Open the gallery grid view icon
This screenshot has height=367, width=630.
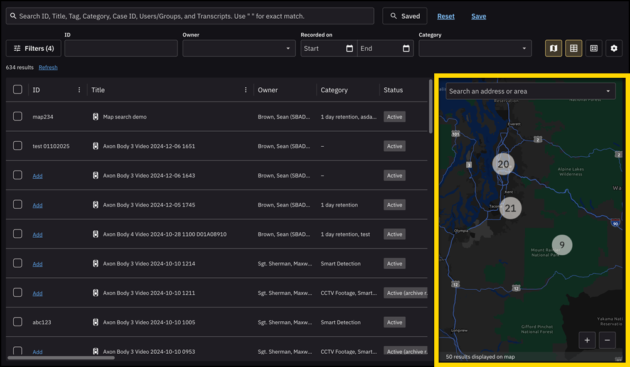point(594,48)
